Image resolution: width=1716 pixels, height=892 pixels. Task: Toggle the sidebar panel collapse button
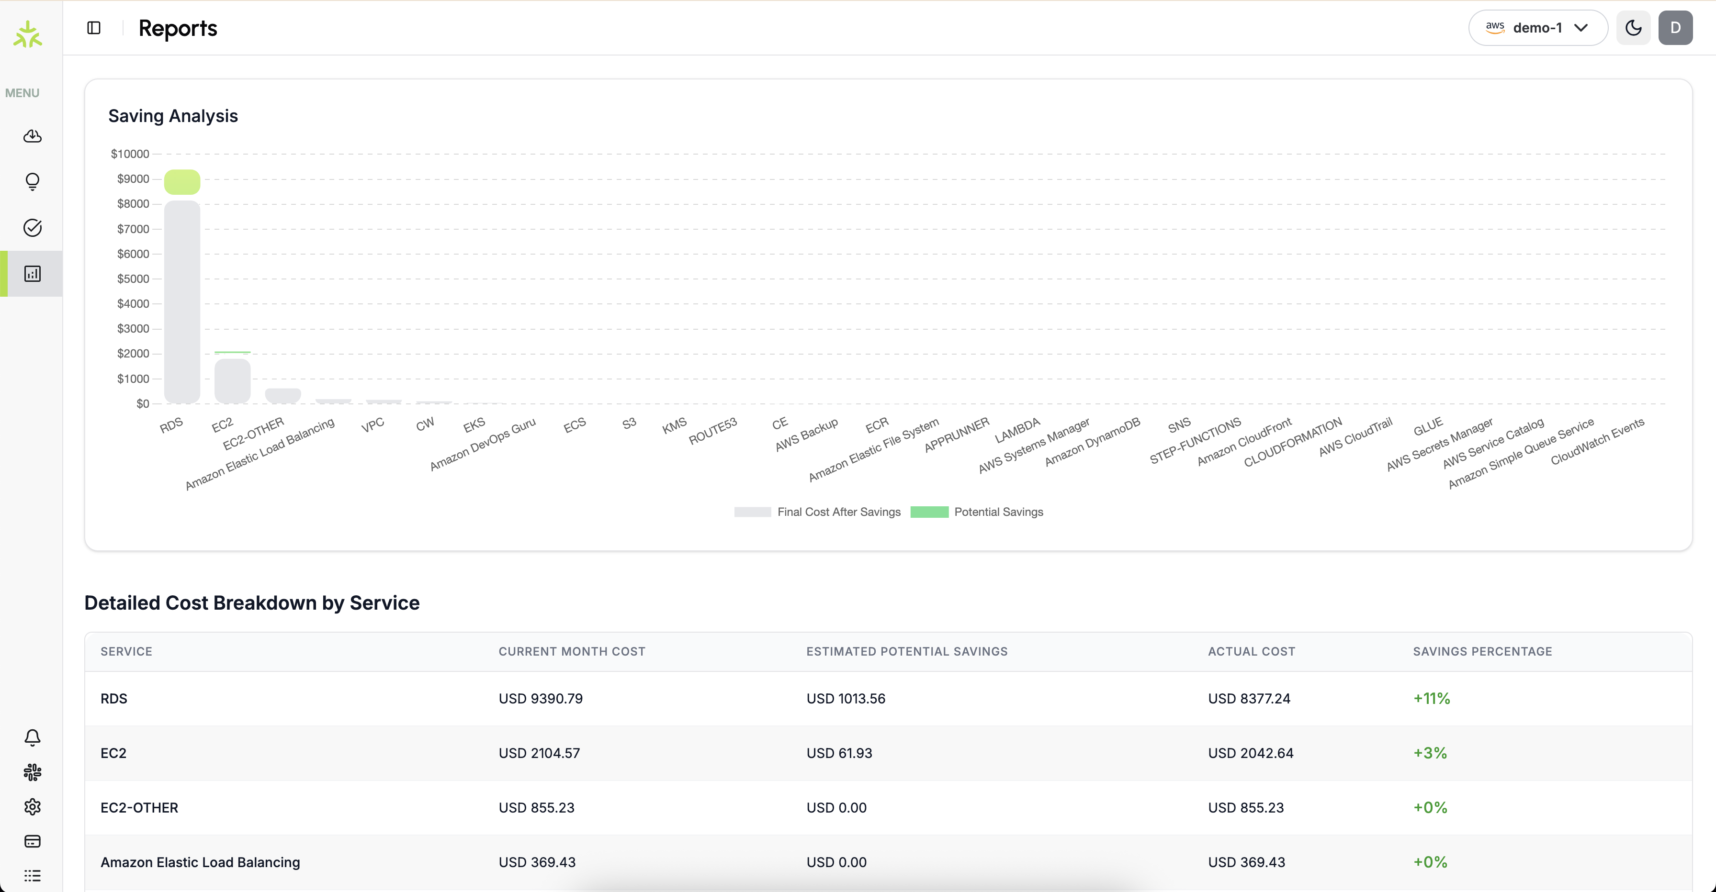pyautogui.click(x=94, y=28)
